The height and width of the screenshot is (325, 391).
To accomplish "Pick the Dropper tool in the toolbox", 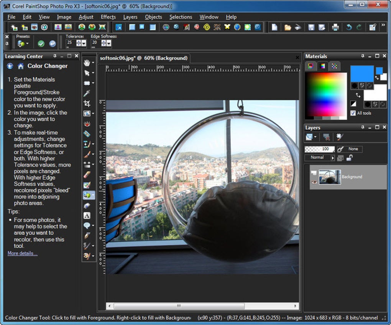I will [87, 93].
